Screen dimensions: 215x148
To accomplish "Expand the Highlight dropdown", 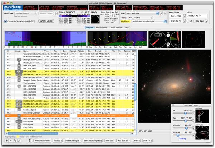I will [149, 22].
